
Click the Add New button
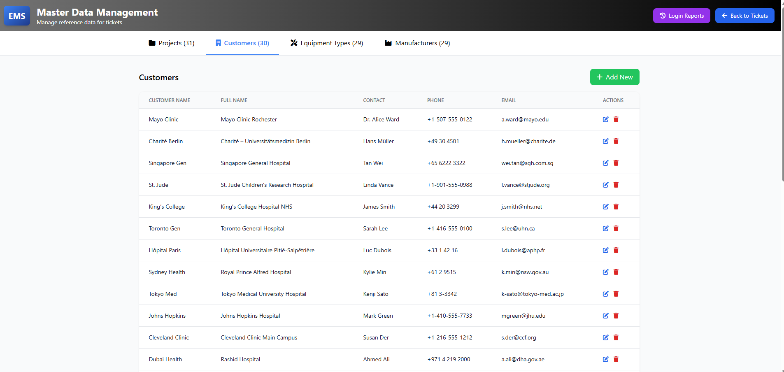pos(614,77)
